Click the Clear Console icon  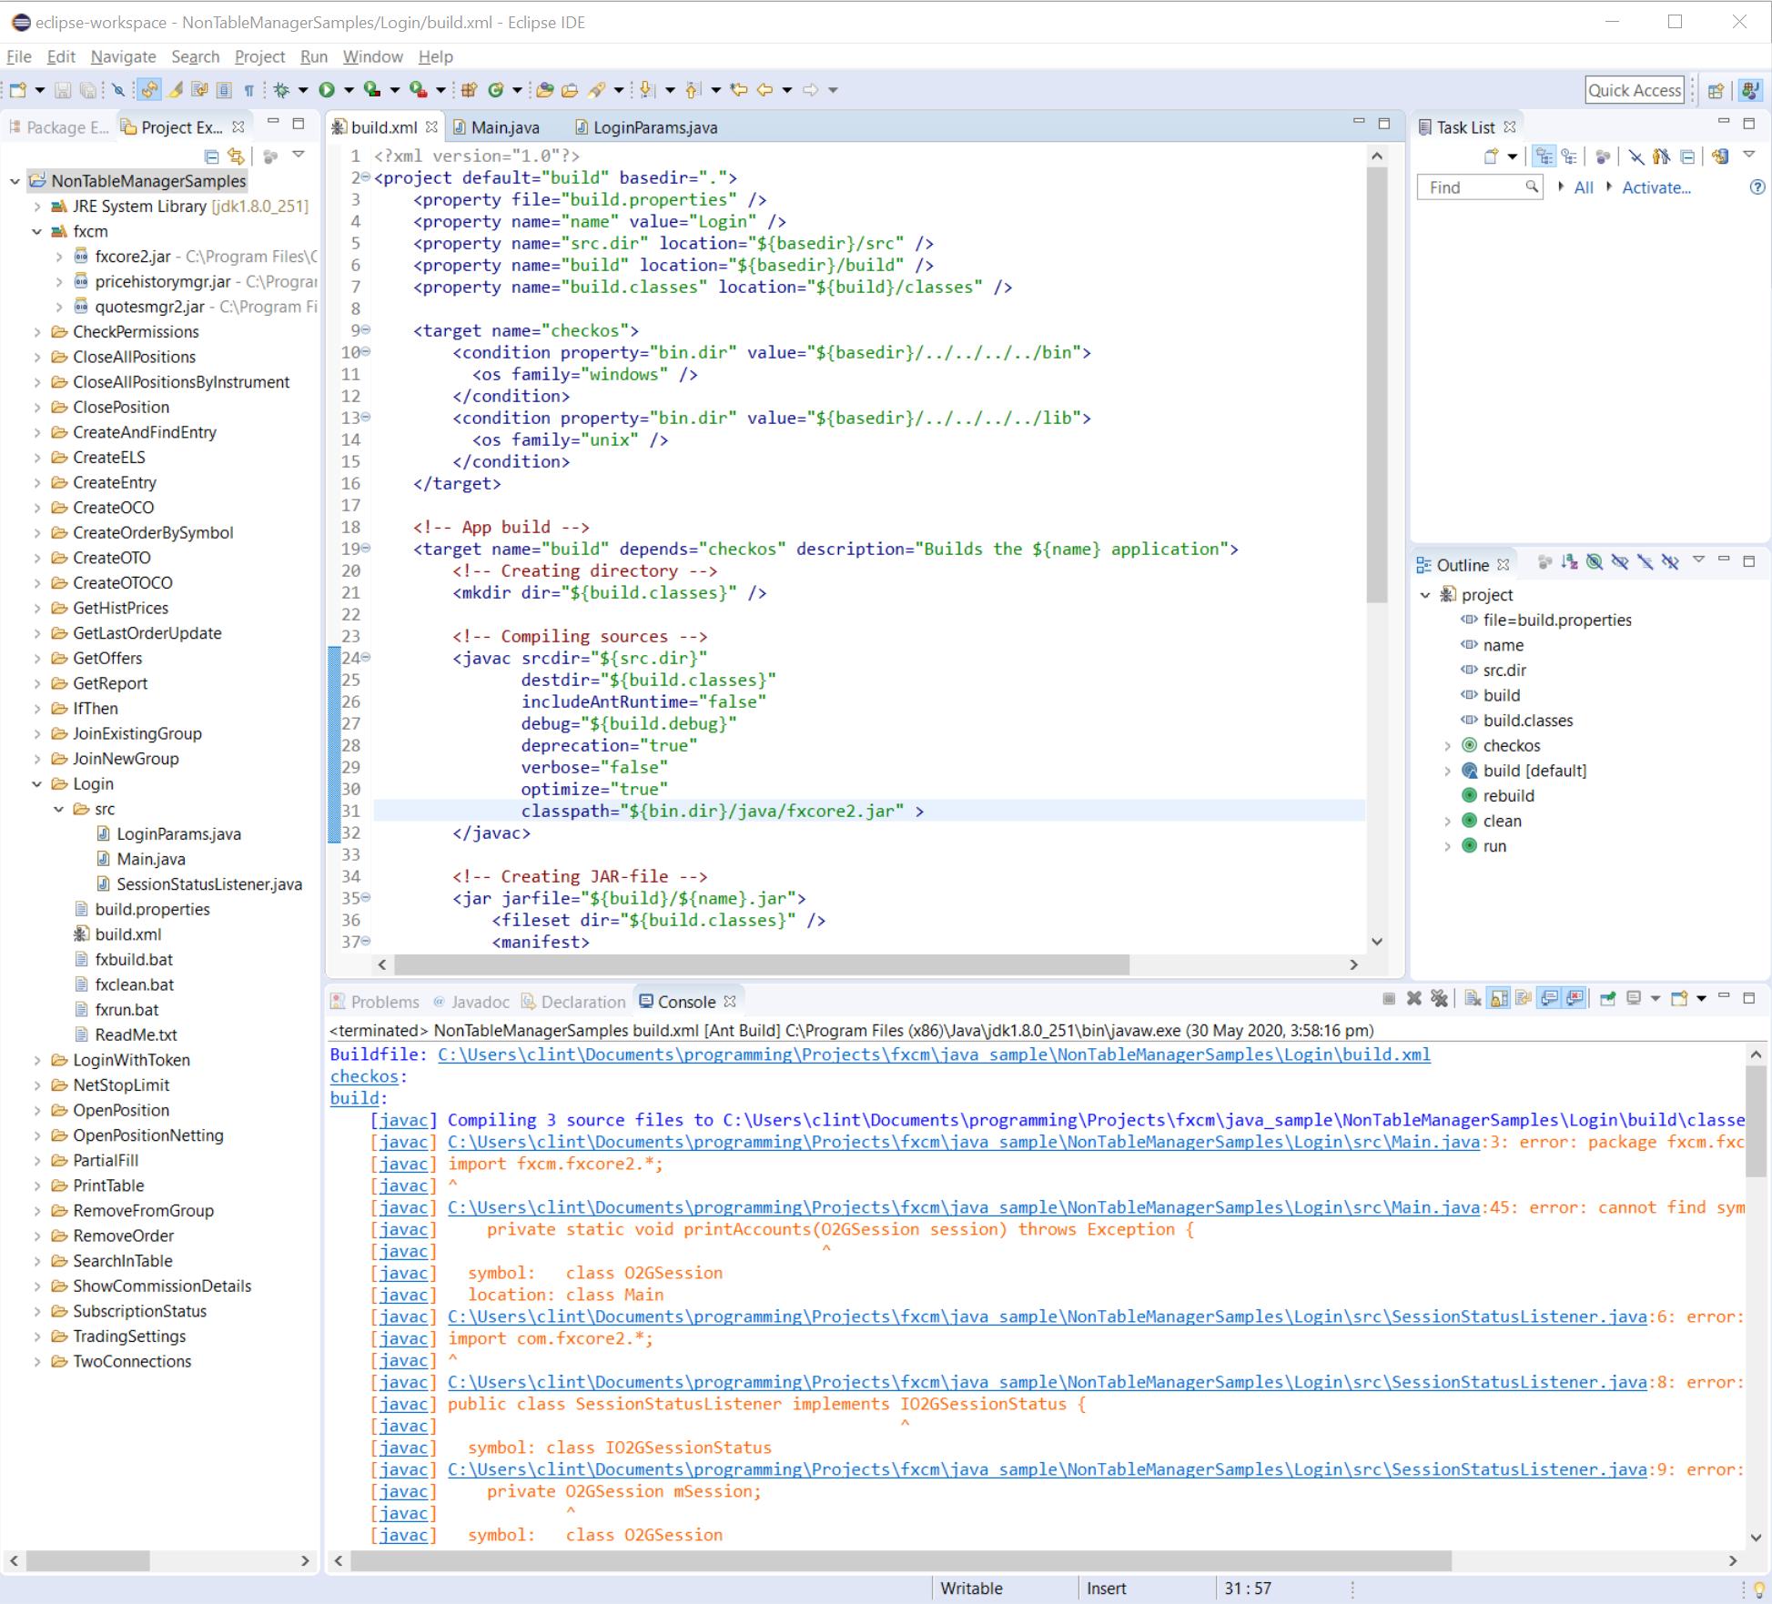[1473, 999]
